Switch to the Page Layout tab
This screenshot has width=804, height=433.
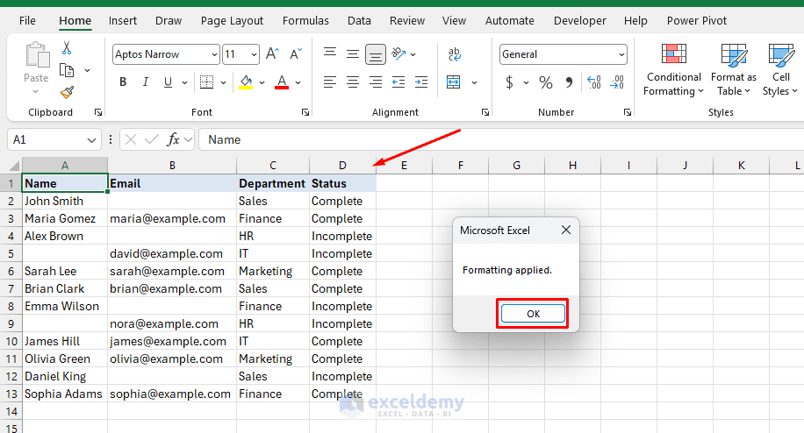click(232, 21)
